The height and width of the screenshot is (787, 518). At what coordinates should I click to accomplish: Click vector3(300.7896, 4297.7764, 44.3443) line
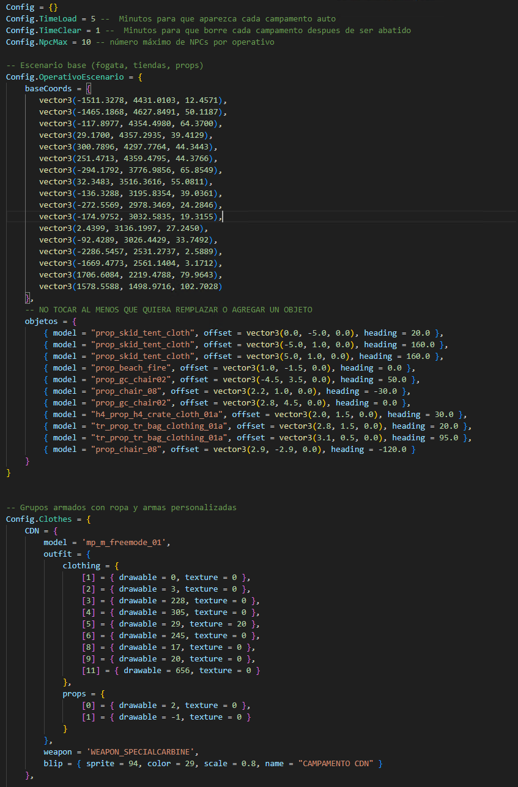coord(128,147)
